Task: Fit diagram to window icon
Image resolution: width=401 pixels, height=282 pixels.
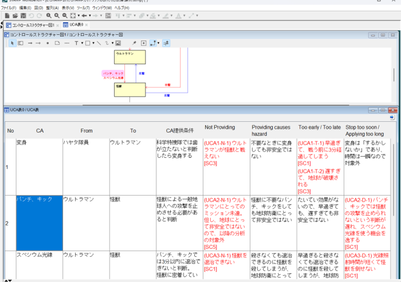Action: pyautogui.click(x=73, y=15)
